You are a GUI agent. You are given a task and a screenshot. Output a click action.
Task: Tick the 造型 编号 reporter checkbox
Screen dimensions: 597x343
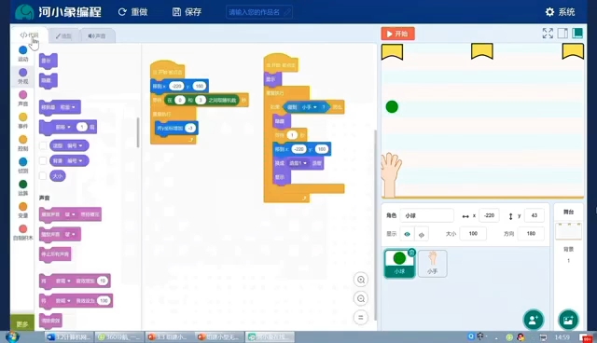[x=43, y=145]
